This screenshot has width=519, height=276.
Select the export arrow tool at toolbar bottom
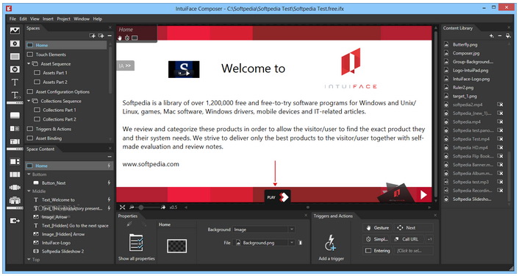15,221
